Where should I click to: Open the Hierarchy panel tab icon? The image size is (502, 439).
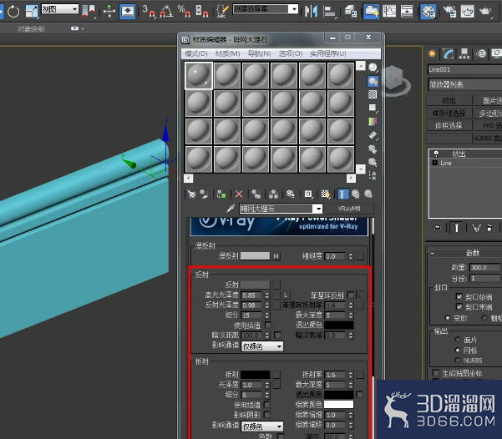[464, 53]
